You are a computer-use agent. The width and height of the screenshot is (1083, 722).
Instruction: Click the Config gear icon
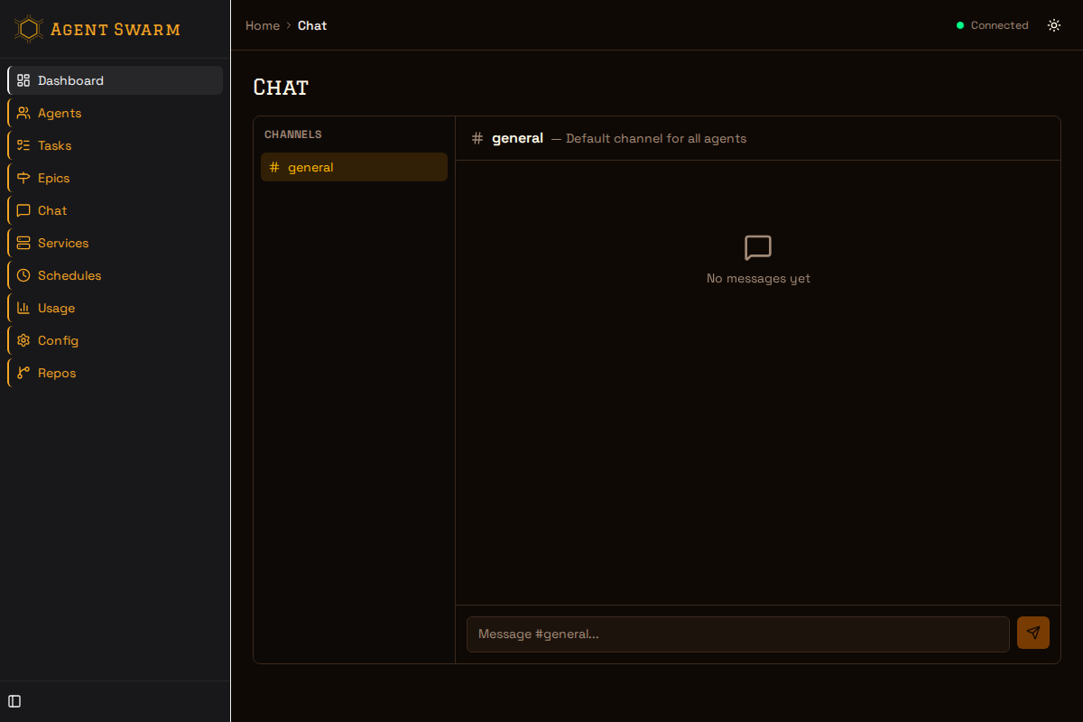23,340
